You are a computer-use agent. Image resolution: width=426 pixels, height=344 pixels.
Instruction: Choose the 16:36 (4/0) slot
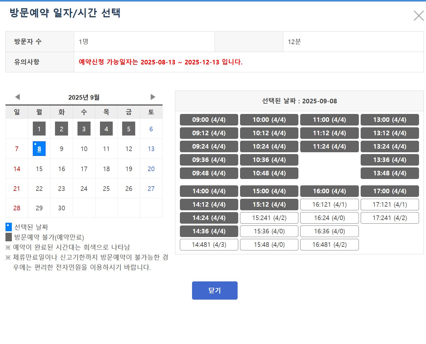[x=329, y=231]
